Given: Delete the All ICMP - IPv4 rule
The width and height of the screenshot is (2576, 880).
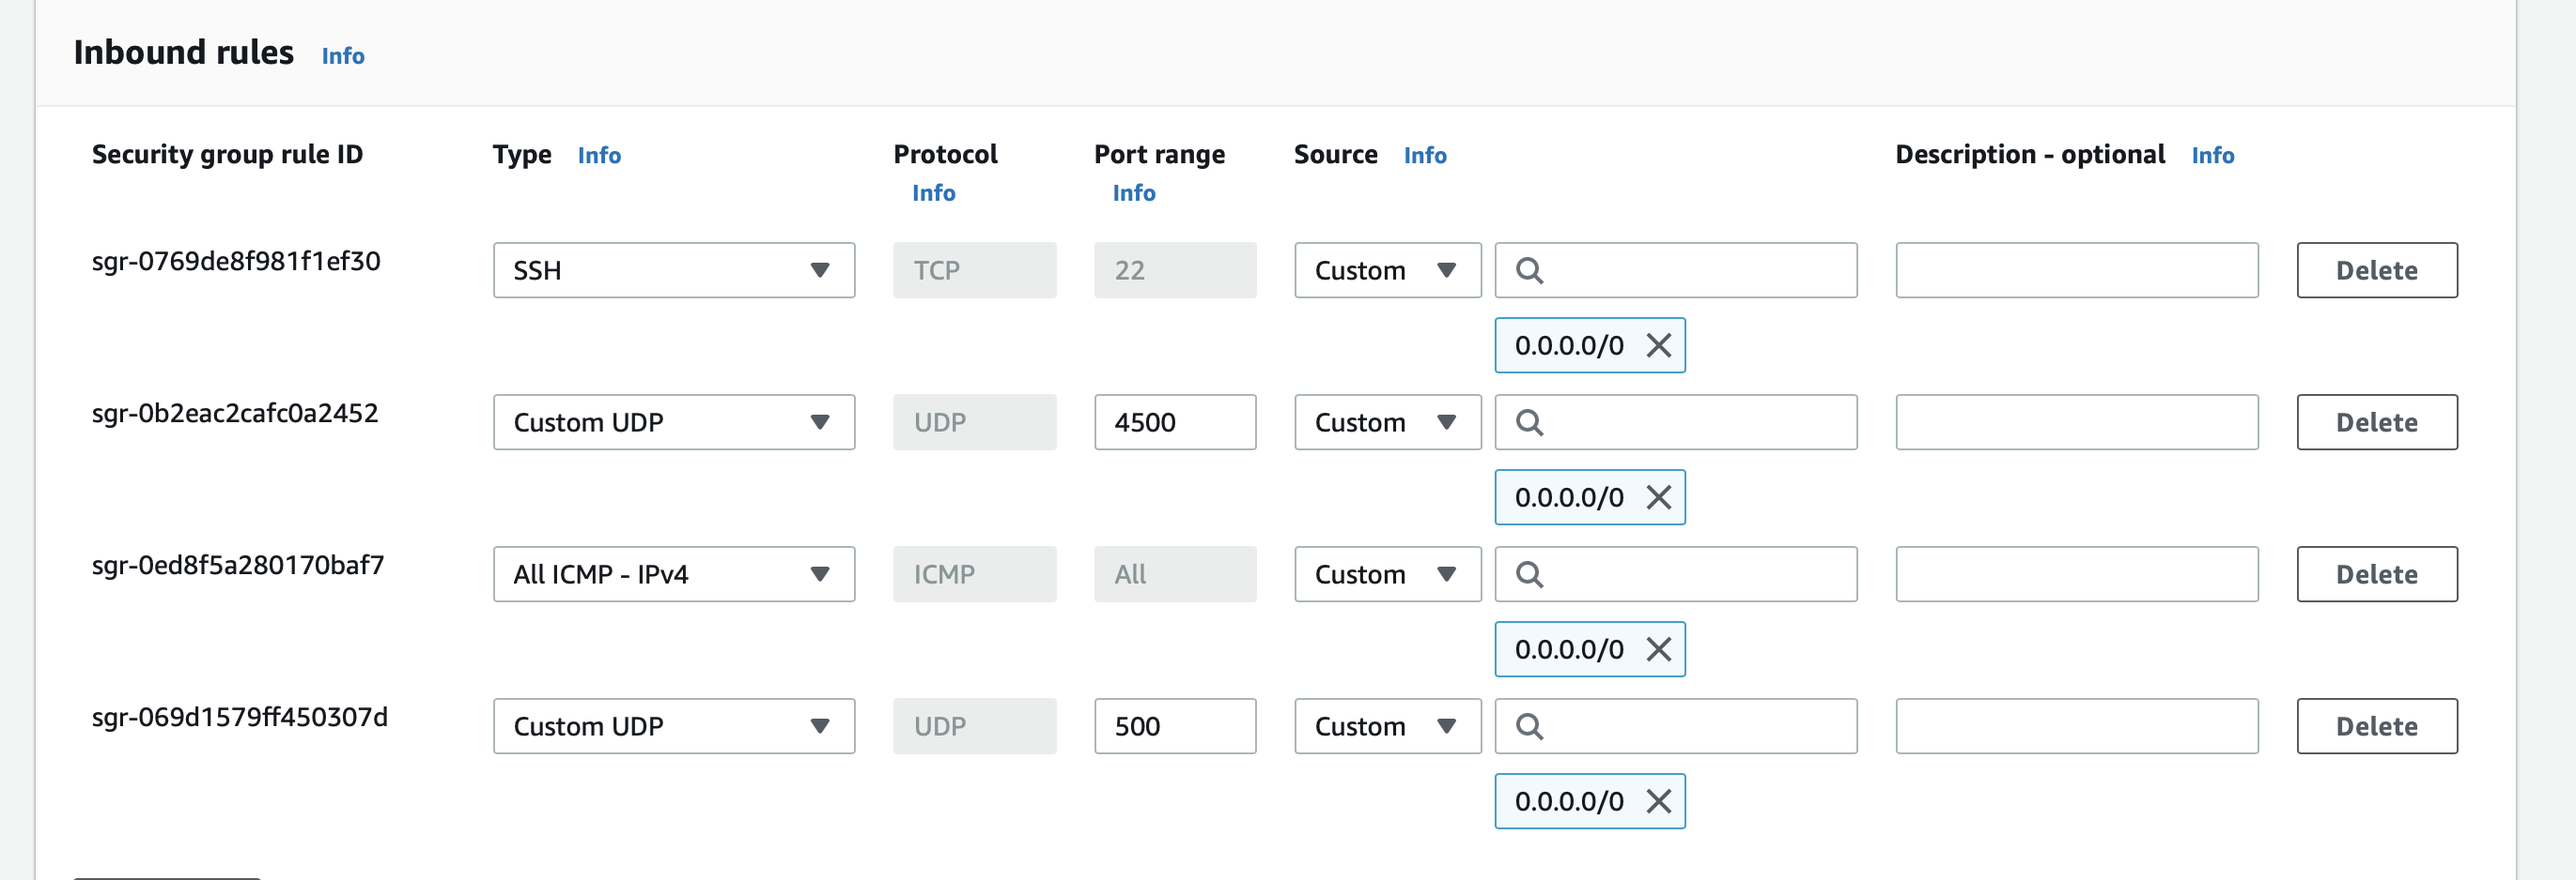Looking at the screenshot, I should coord(2376,574).
